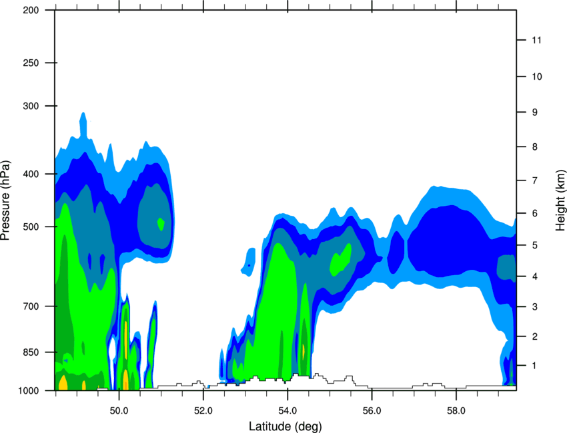Select the 300 pressure tick label
The image size is (567, 433).
[x=31, y=106]
